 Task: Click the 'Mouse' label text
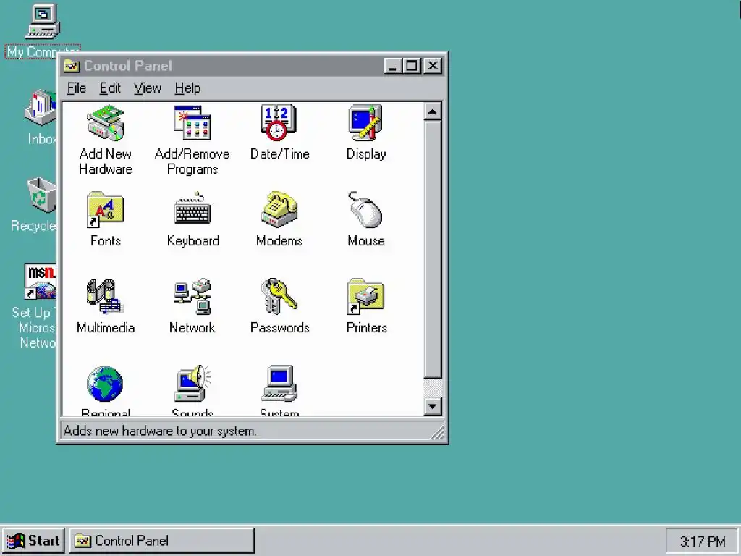tap(366, 240)
